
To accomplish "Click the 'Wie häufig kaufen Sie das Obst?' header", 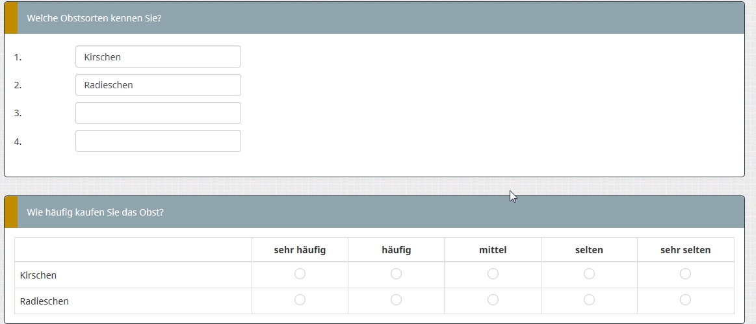I will pyautogui.click(x=95, y=212).
